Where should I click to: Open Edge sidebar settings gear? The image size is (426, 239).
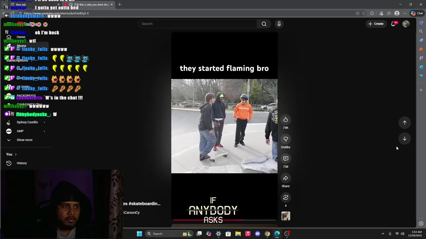coord(421,223)
